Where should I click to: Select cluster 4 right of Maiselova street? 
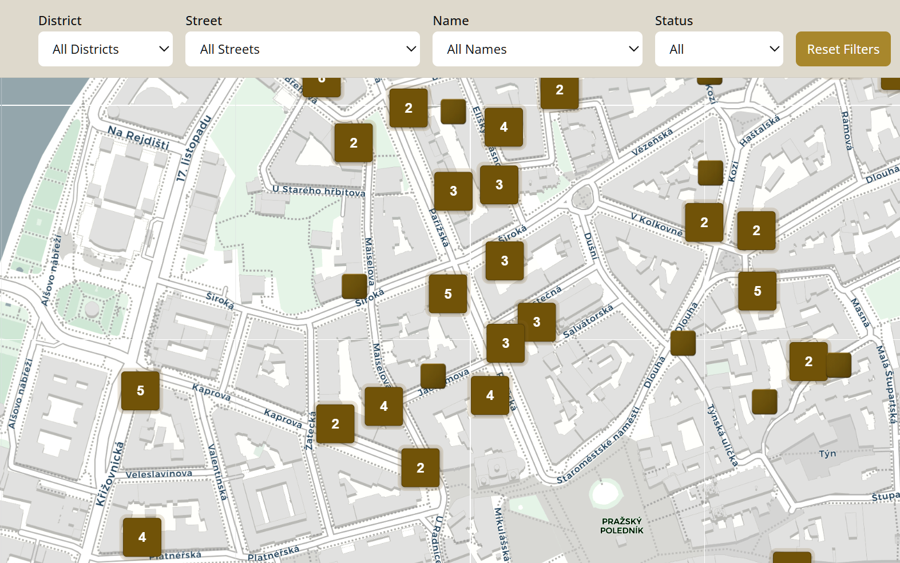coord(384,406)
